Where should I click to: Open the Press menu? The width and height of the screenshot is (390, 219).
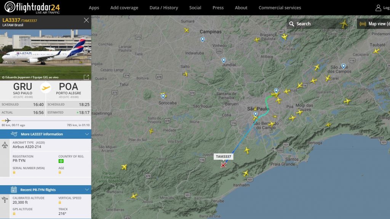pyautogui.click(x=218, y=8)
